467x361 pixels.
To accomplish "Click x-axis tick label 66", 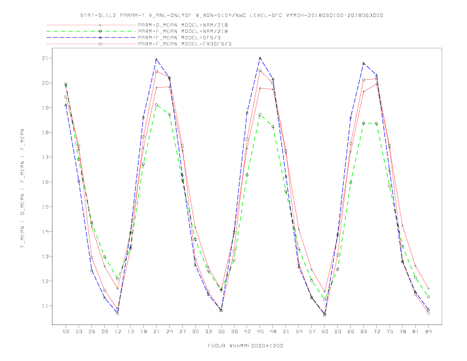I will tap(351, 332).
